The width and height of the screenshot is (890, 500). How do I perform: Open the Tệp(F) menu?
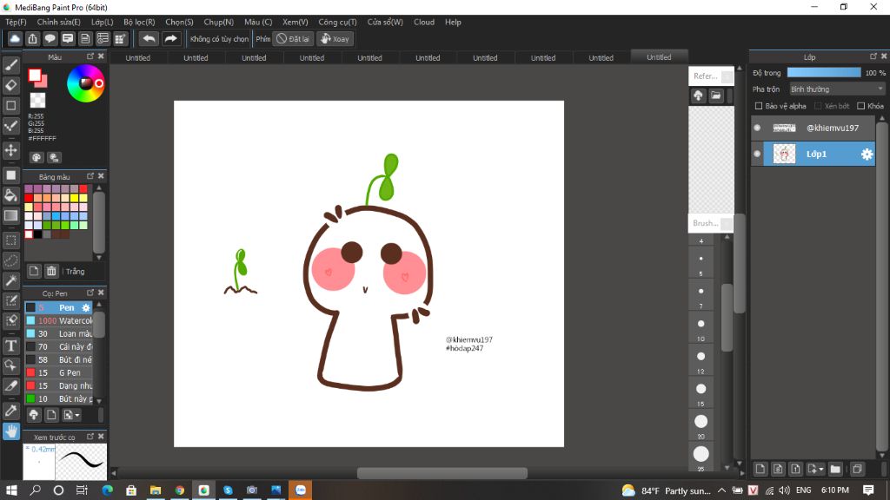[16, 22]
